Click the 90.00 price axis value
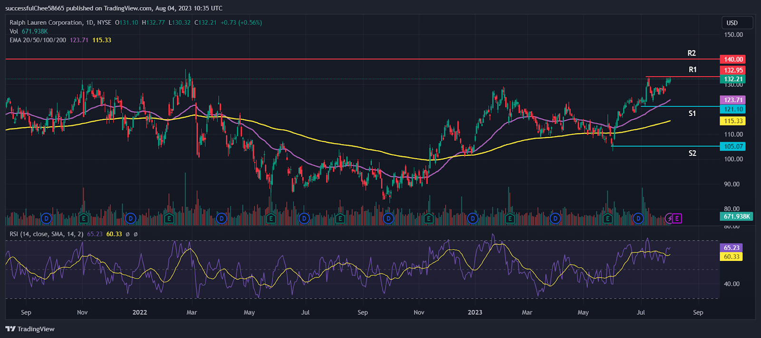This screenshot has width=761, height=338. tap(732, 184)
